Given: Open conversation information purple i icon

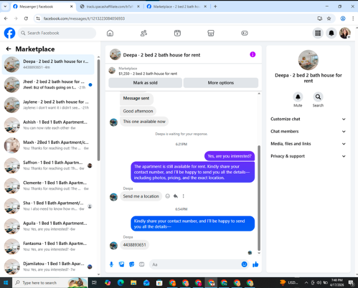Looking at the screenshot, I should pyautogui.click(x=253, y=55).
